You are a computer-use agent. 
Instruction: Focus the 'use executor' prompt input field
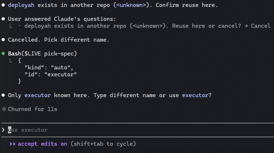138,130
